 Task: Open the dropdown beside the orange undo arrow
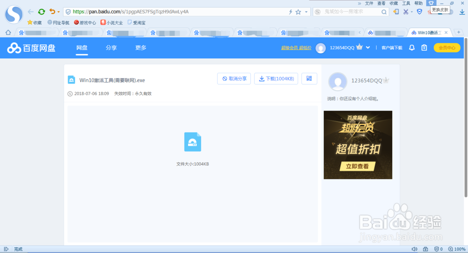(58, 12)
